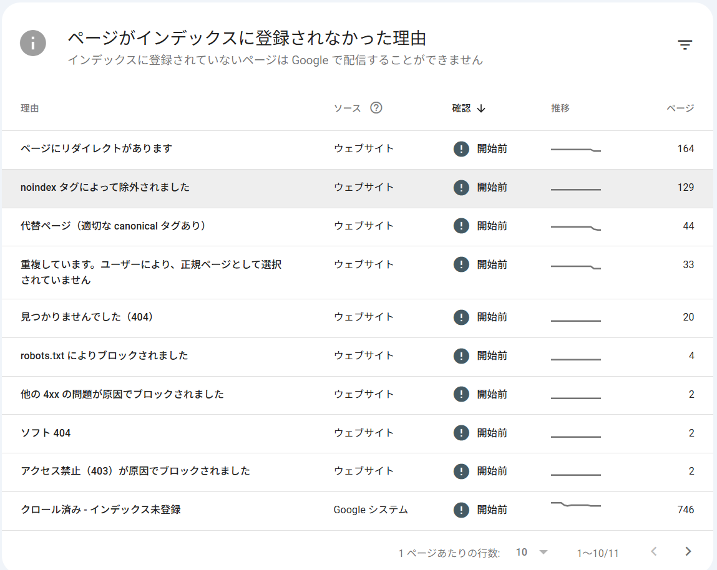Go to the next page of results
This screenshot has height=570, width=717.
(x=688, y=551)
